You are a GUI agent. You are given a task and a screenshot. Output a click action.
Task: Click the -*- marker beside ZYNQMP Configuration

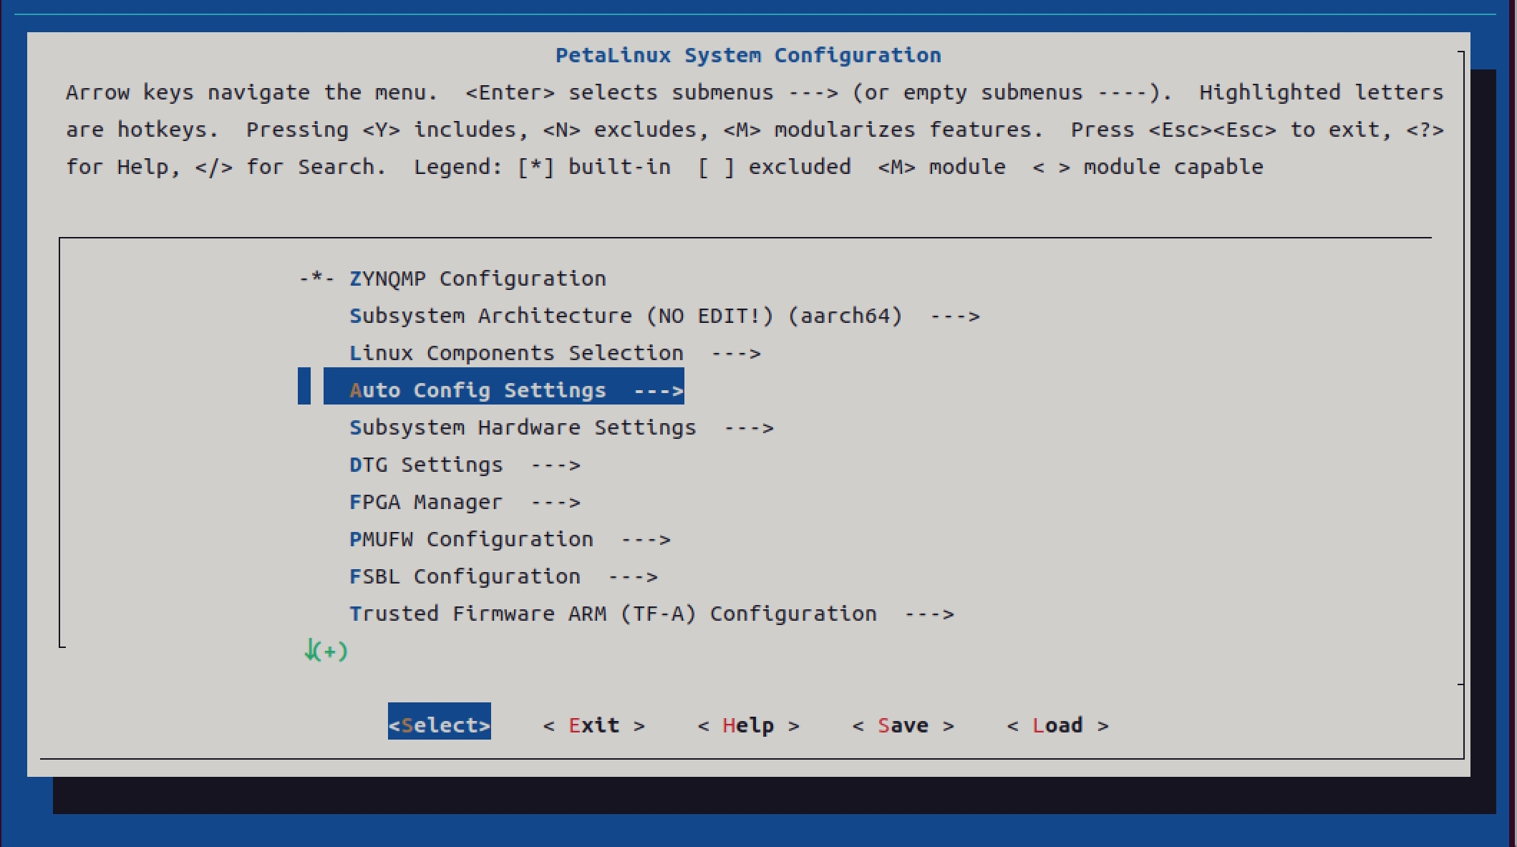pos(316,279)
